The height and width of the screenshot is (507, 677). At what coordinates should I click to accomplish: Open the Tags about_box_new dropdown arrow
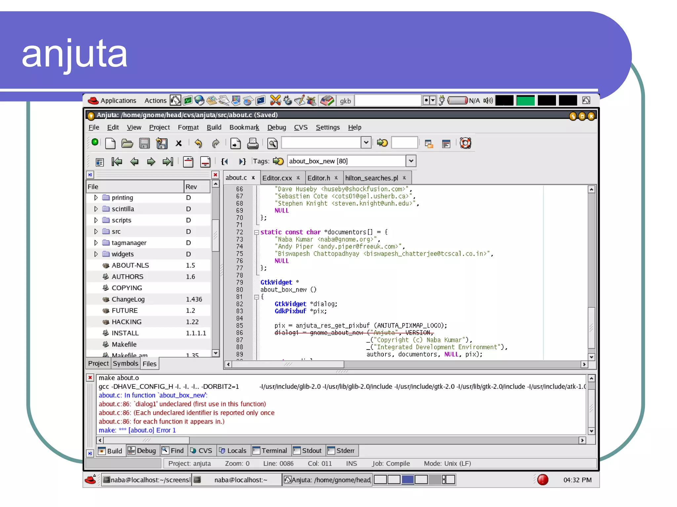411,161
